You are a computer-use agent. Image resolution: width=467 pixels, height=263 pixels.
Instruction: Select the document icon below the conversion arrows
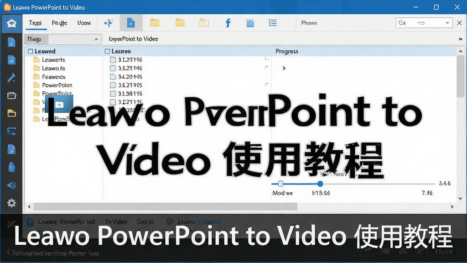[x=11, y=149]
